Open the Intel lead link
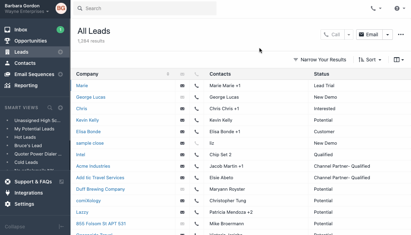This screenshot has width=411, height=235. coord(80,155)
